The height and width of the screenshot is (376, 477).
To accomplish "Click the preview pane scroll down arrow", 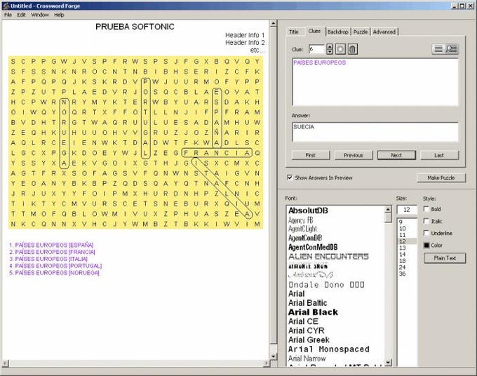I will coord(273,356).
